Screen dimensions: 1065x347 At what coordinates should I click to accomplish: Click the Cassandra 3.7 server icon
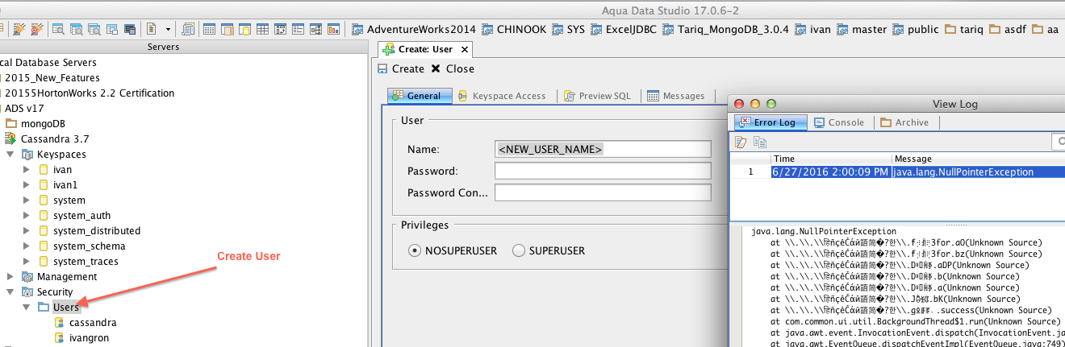point(11,138)
